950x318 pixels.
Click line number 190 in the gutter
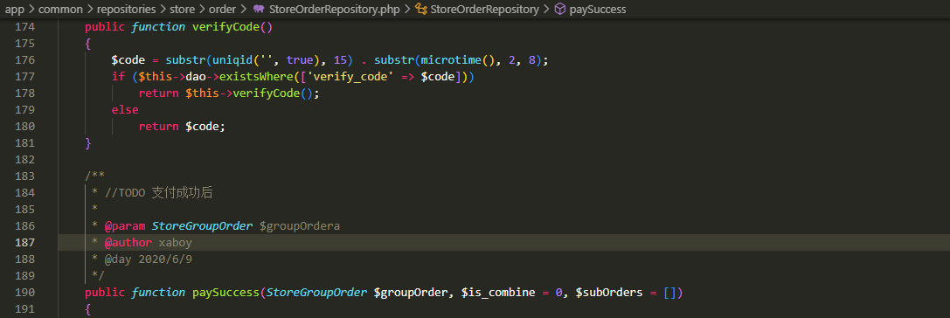[x=24, y=292]
